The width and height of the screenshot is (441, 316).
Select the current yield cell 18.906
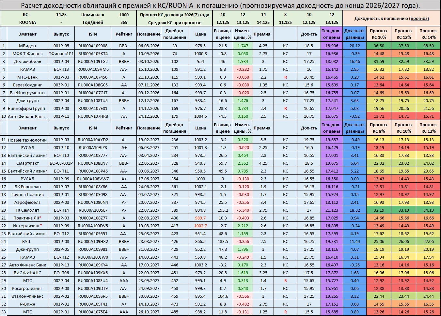point(332,46)
